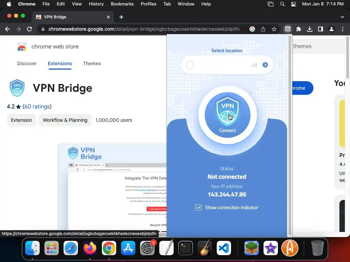This screenshot has height=262, width=350.
Task: Open System Settings from the dock
Action: tap(147, 248)
